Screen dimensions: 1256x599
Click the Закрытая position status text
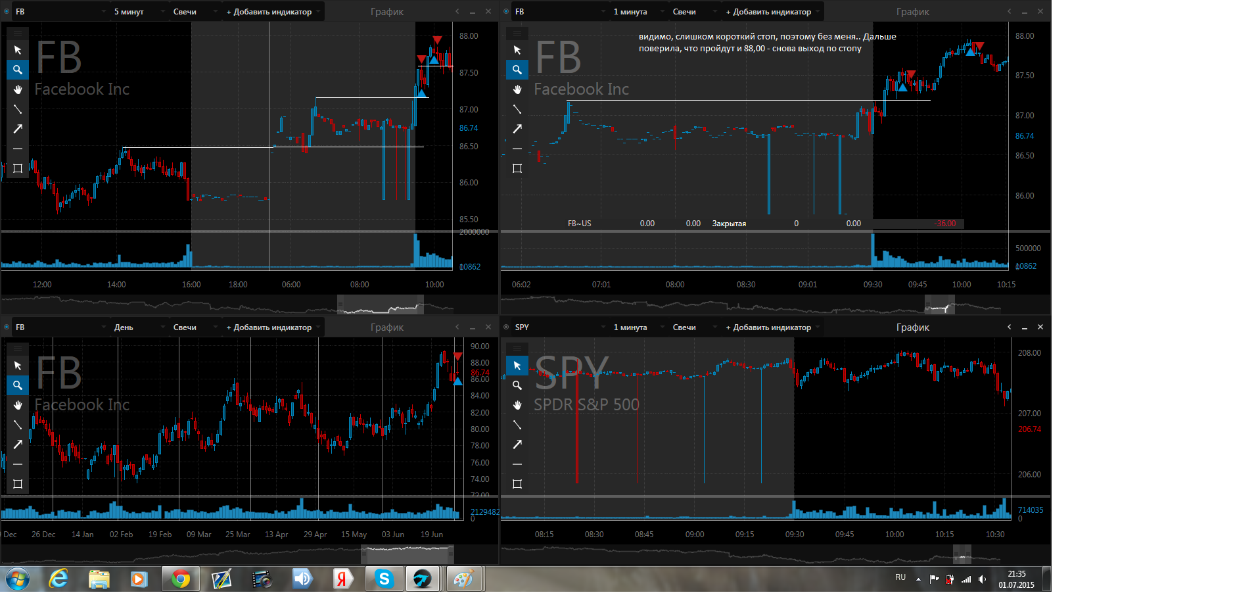pos(729,224)
